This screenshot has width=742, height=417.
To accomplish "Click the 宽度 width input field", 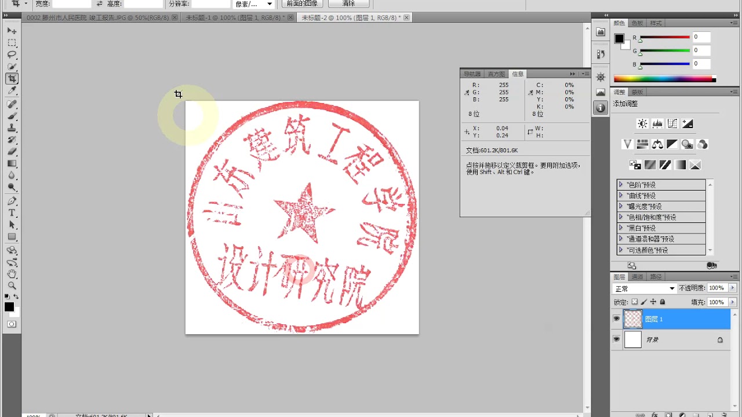I will click(x=71, y=3).
